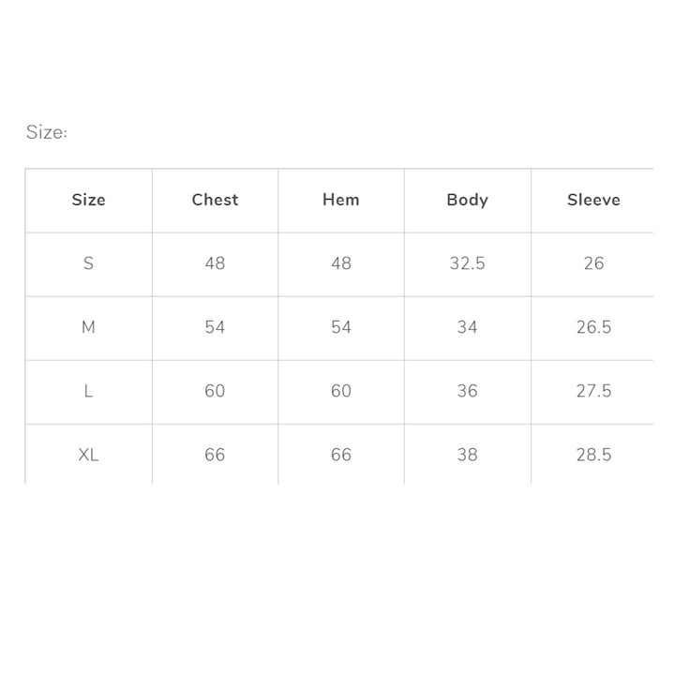Screen dimensions: 675x675
Task: Click the Body value 36 for size L
Action: pyautogui.click(x=467, y=391)
